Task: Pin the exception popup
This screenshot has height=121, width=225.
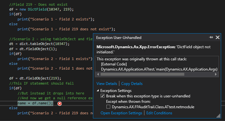Action: pos(211,37)
